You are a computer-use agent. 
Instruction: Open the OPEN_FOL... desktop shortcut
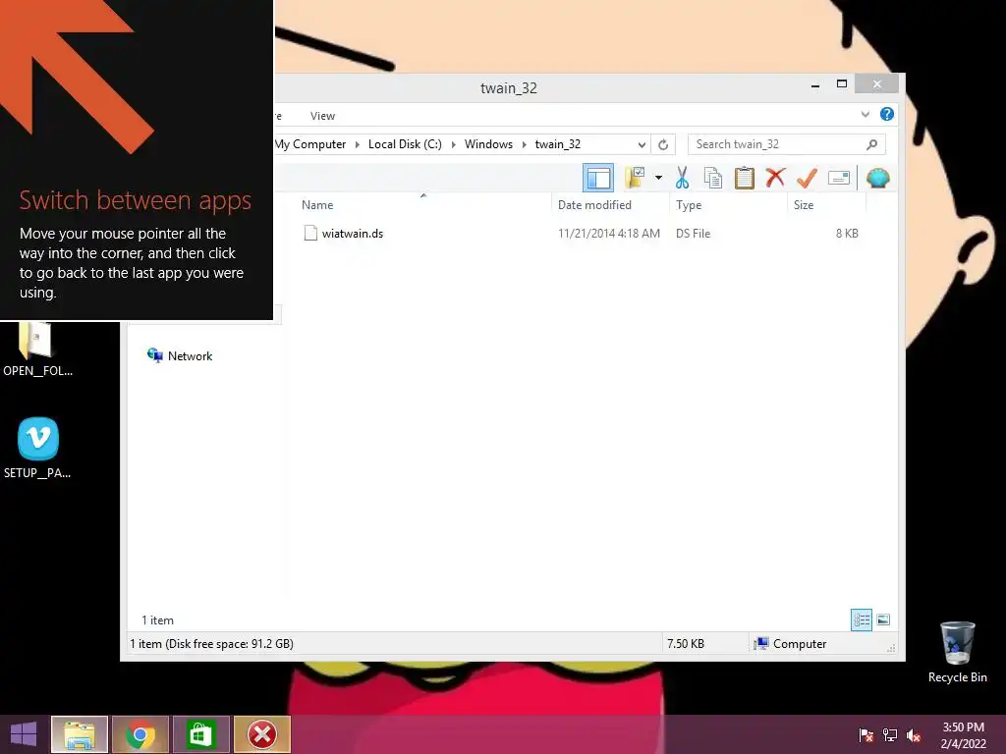click(37, 350)
